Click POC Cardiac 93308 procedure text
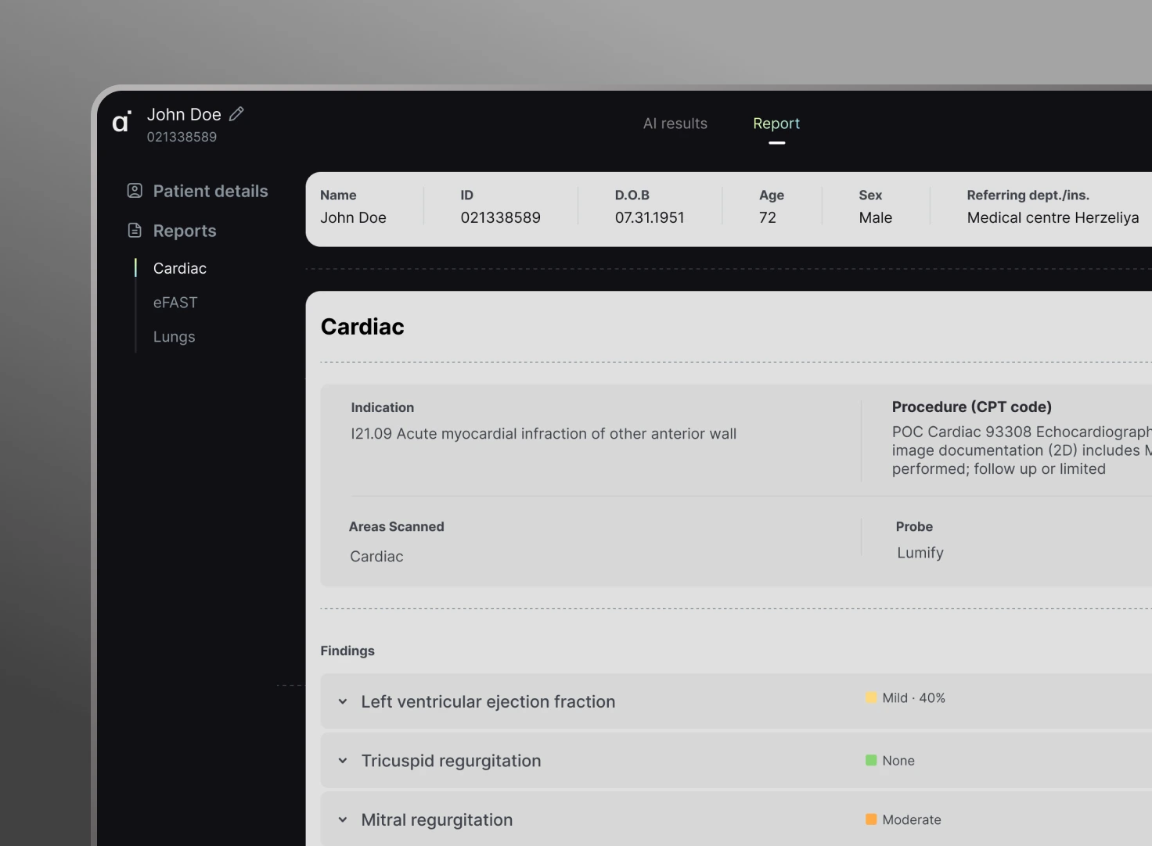Viewport: 1152px width, 846px height. click(1021, 450)
